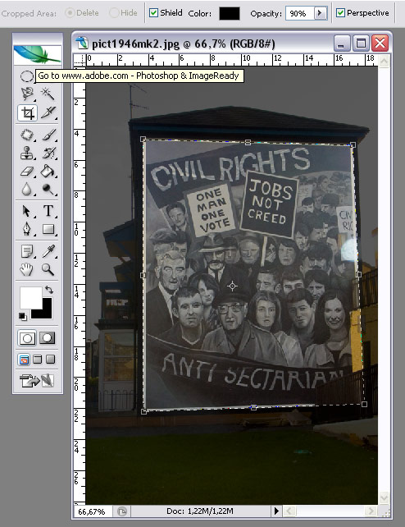Switch to Quick Mask mode button
This screenshot has height=527, width=405.
[48, 338]
